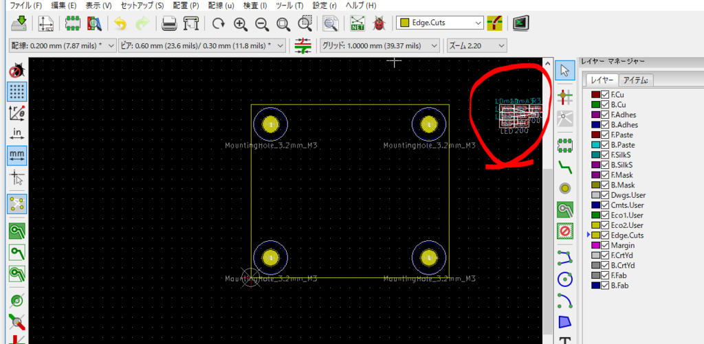Click the B.Paste color swatch
This screenshot has height=344, width=704.
[x=596, y=145]
